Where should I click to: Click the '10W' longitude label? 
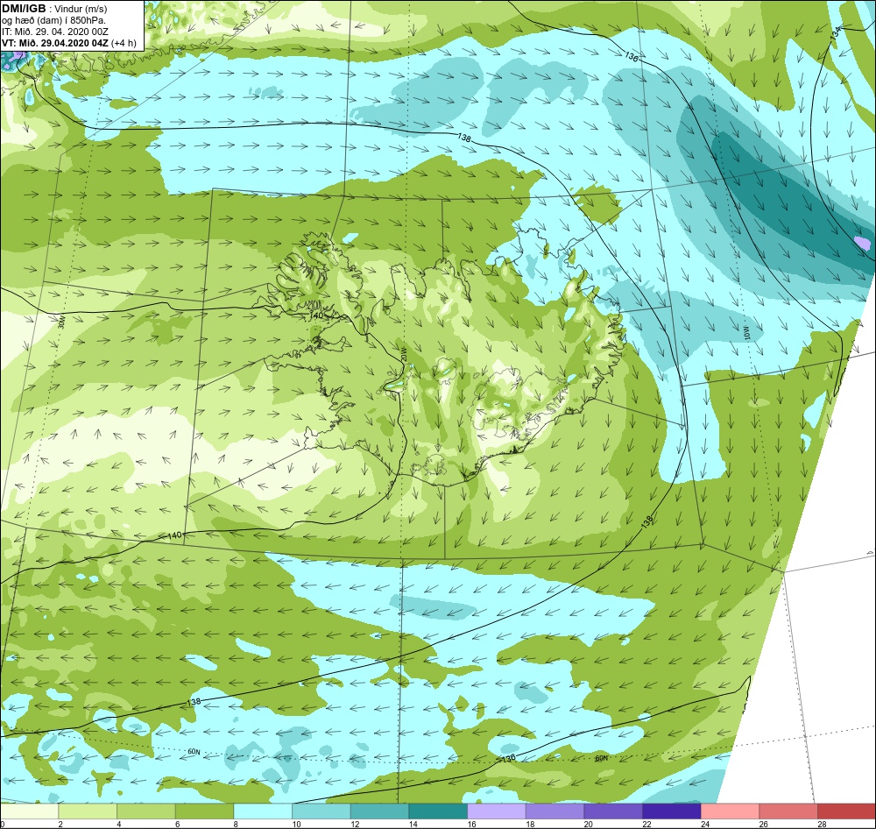point(745,333)
